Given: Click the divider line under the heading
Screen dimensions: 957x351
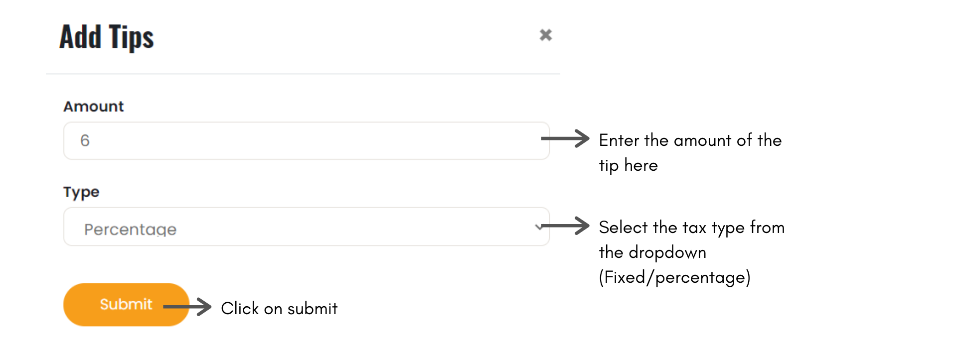Looking at the screenshot, I should tap(303, 74).
